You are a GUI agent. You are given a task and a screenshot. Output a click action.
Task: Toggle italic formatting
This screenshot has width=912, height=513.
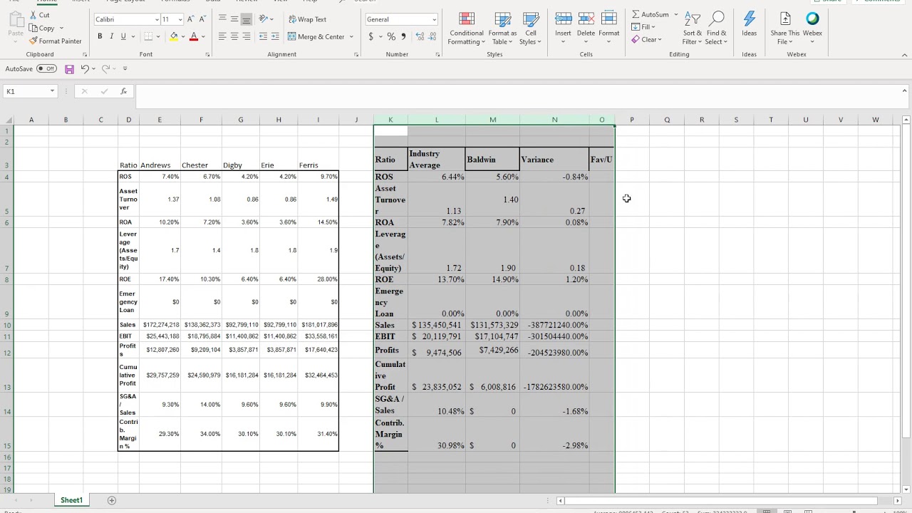pyautogui.click(x=112, y=36)
